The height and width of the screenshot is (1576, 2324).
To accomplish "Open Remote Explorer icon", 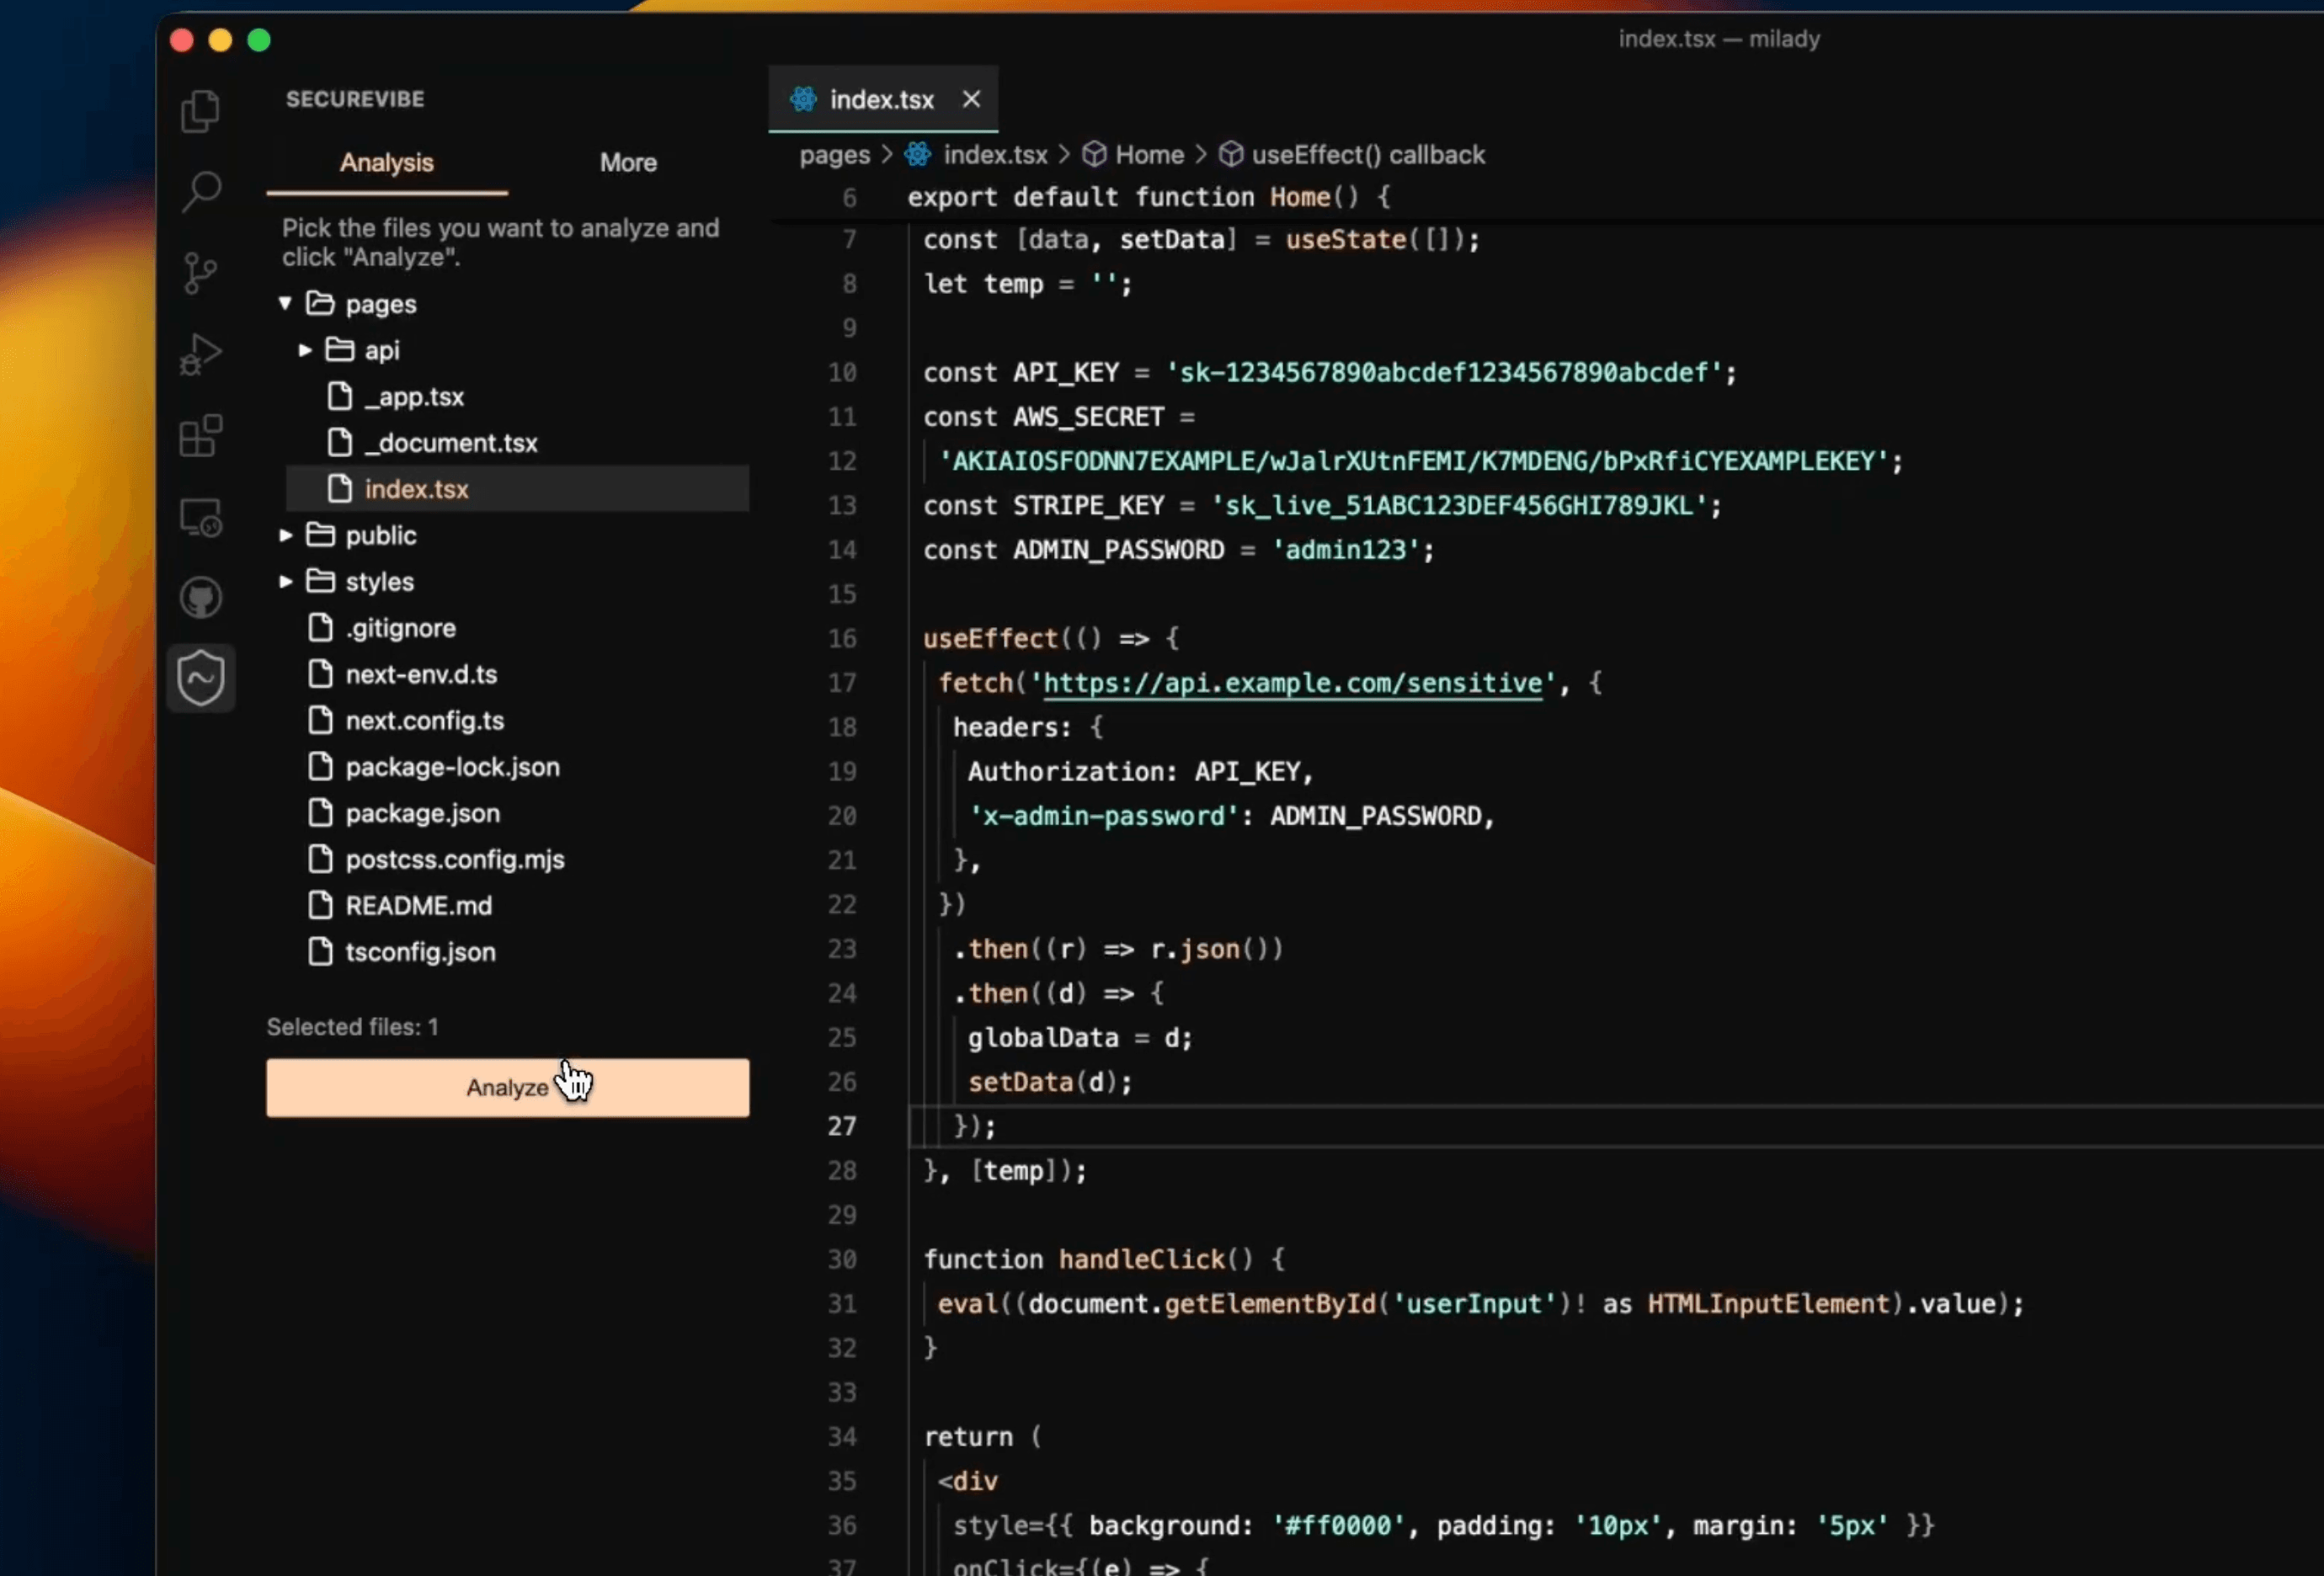I will point(201,517).
